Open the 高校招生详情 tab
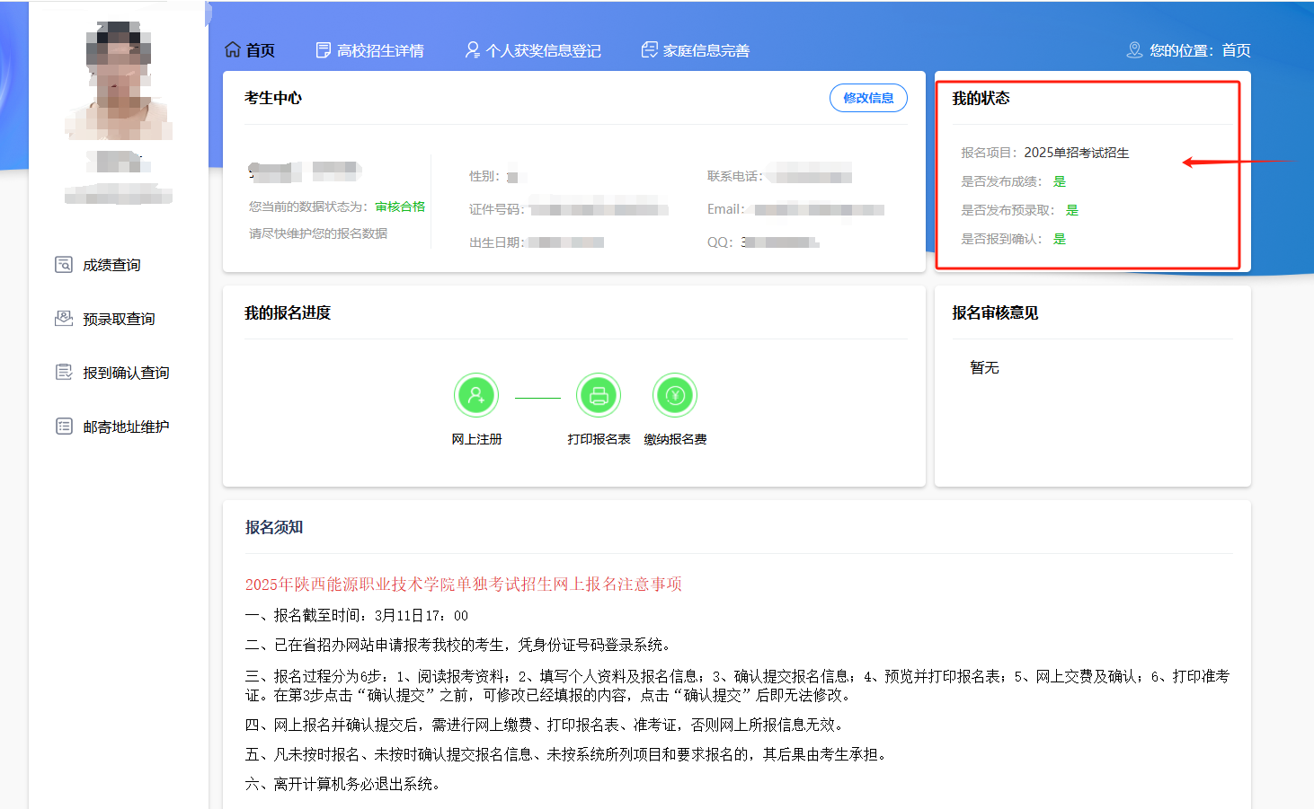This screenshot has width=1314, height=809. tap(380, 51)
